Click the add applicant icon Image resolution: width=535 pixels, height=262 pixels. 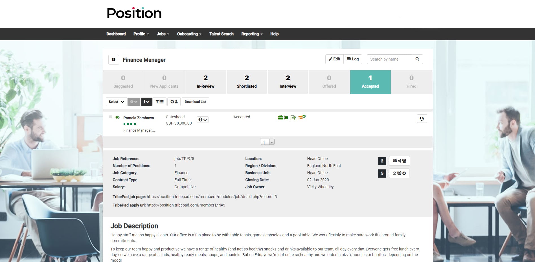pyautogui.click(x=174, y=102)
